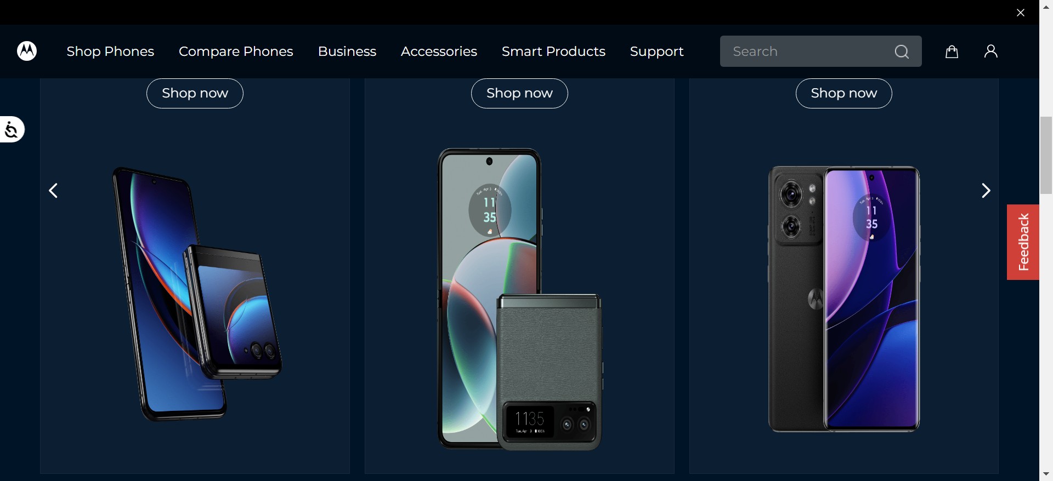Open Compare Phones menu item
Image resolution: width=1053 pixels, height=481 pixels.
(x=236, y=51)
